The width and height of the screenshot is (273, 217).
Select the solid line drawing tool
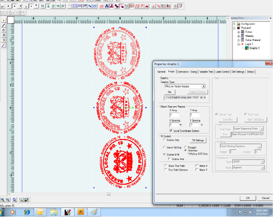pyautogui.click(x=3, y=25)
